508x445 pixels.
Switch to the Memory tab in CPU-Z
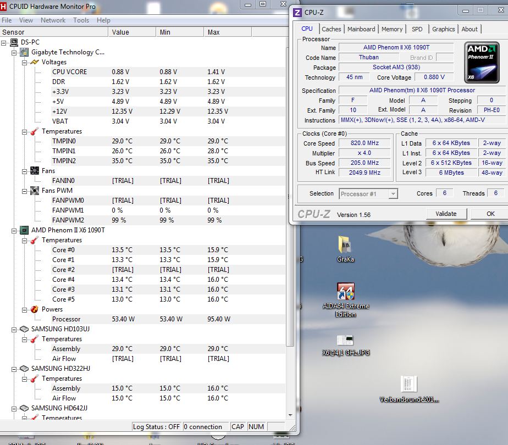[x=391, y=29]
